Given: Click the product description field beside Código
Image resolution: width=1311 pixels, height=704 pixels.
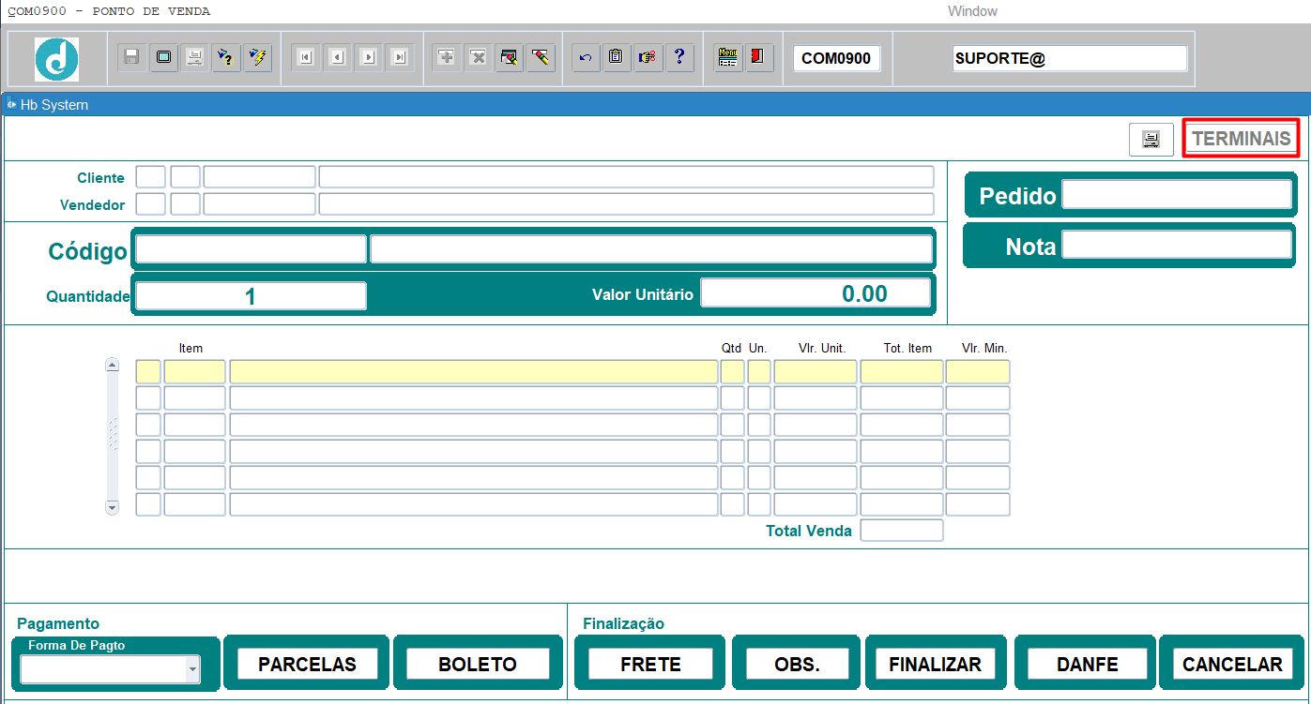Looking at the screenshot, I should pyautogui.click(x=651, y=249).
